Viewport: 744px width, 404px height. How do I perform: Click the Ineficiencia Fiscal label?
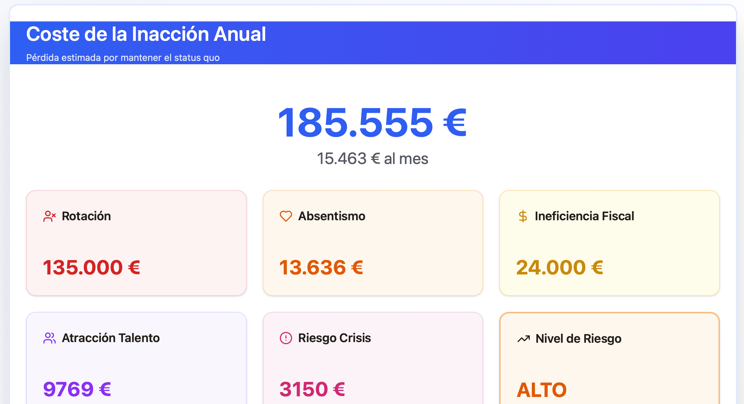[x=584, y=216]
